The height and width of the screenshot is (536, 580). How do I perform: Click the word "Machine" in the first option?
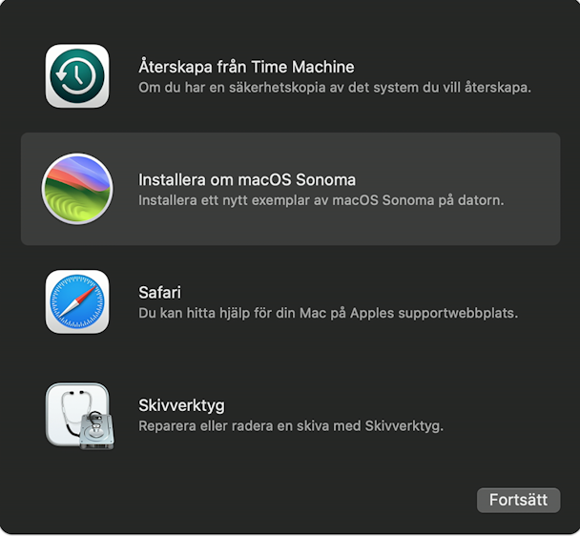323,68
